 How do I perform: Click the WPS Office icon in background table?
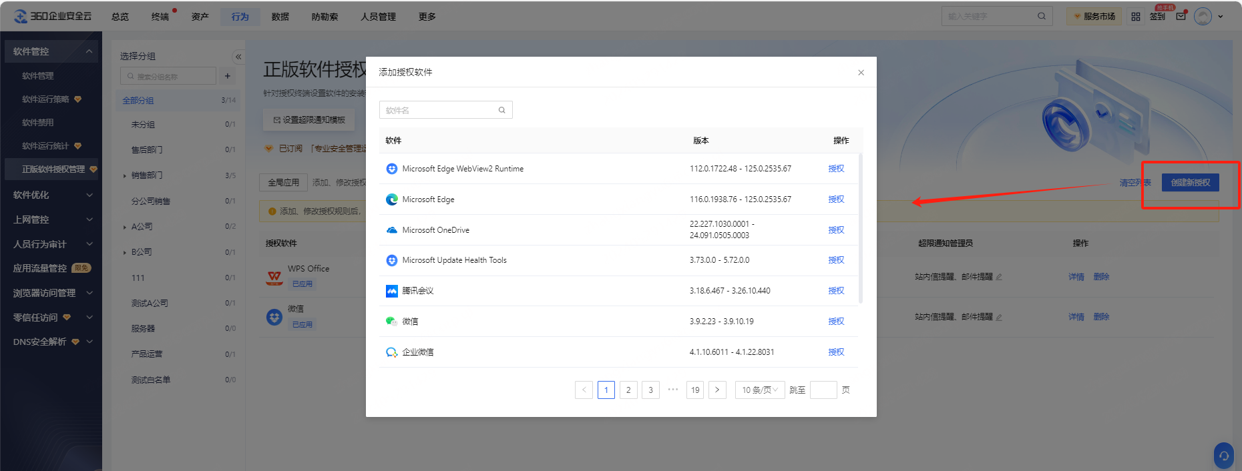[274, 277]
